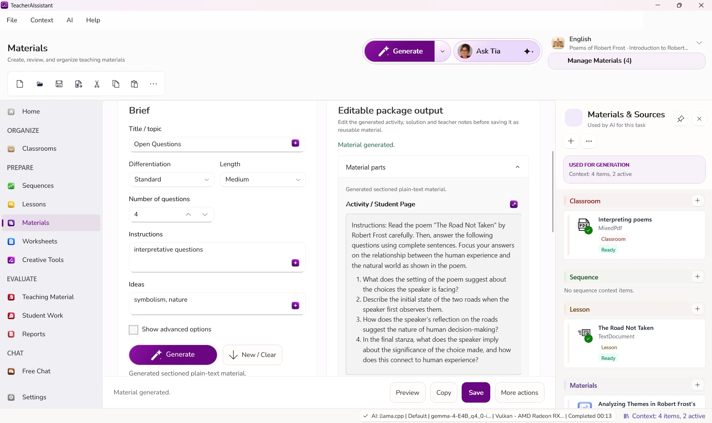This screenshot has height=423, width=712.
Task: Click the copy pages toolbar icon
Action: [116, 84]
